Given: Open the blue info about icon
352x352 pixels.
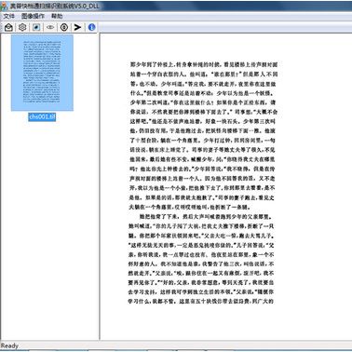Looking at the screenshot, I should pyautogui.click(x=91, y=27).
